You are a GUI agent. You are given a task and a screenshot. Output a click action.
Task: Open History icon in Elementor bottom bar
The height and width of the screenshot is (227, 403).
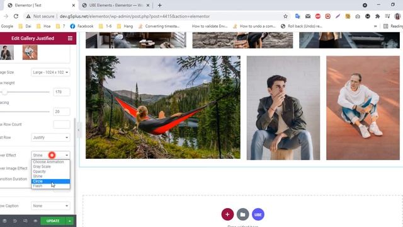point(14,221)
